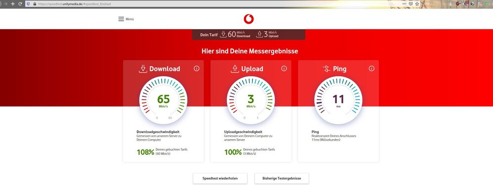Click the Ping gauge showing 11
This screenshot has height=185, width=493.
[338, 100]
